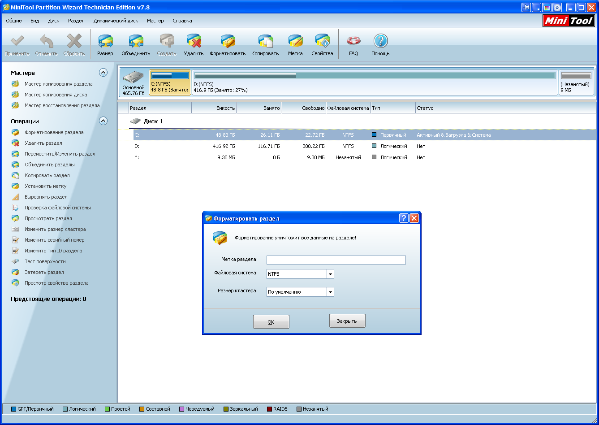The image size is (599, 425).
Task: Collapse the Операции section
Action: click(x=103, y=121)
